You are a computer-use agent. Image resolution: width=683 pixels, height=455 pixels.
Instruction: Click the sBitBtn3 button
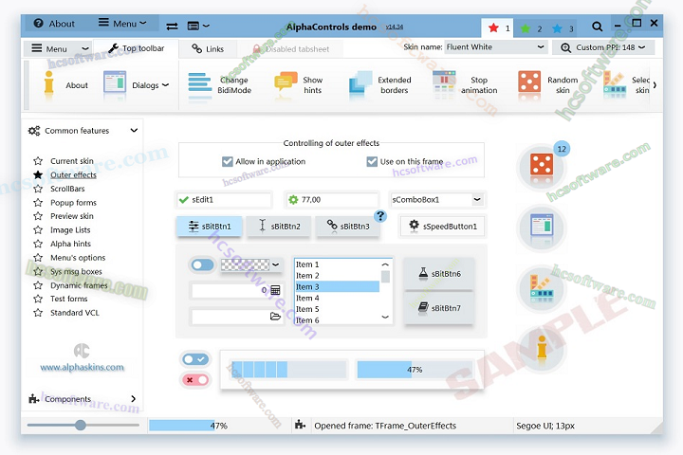(x=347, y=227)
